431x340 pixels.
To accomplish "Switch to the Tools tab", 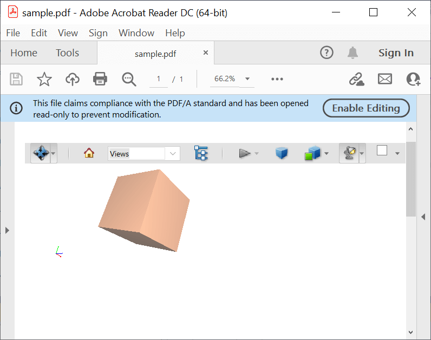I will [x=67, y=53].
